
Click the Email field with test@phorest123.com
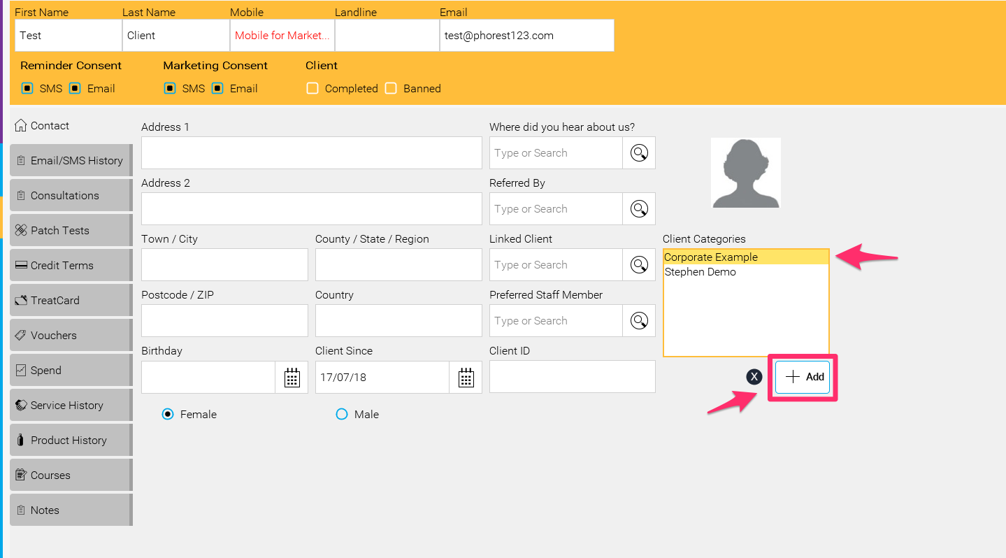[527, 36]
